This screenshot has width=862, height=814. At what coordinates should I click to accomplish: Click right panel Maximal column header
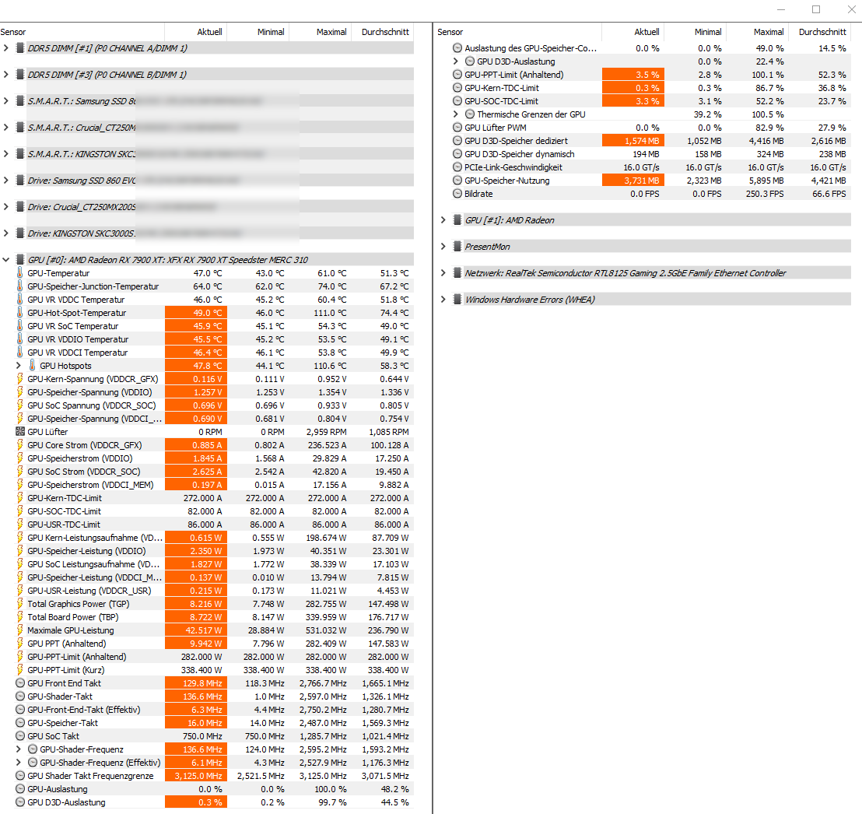tap(757, 32)
